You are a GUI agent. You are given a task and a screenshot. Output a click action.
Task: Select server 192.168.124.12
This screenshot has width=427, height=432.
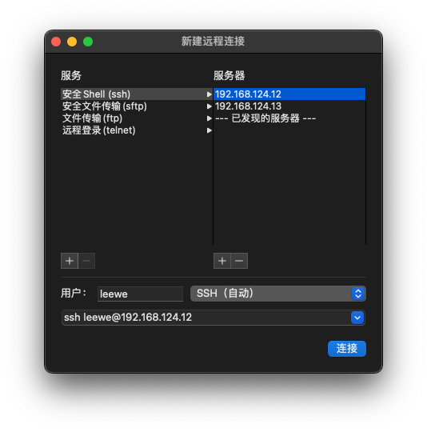click(x=289, y=94)
